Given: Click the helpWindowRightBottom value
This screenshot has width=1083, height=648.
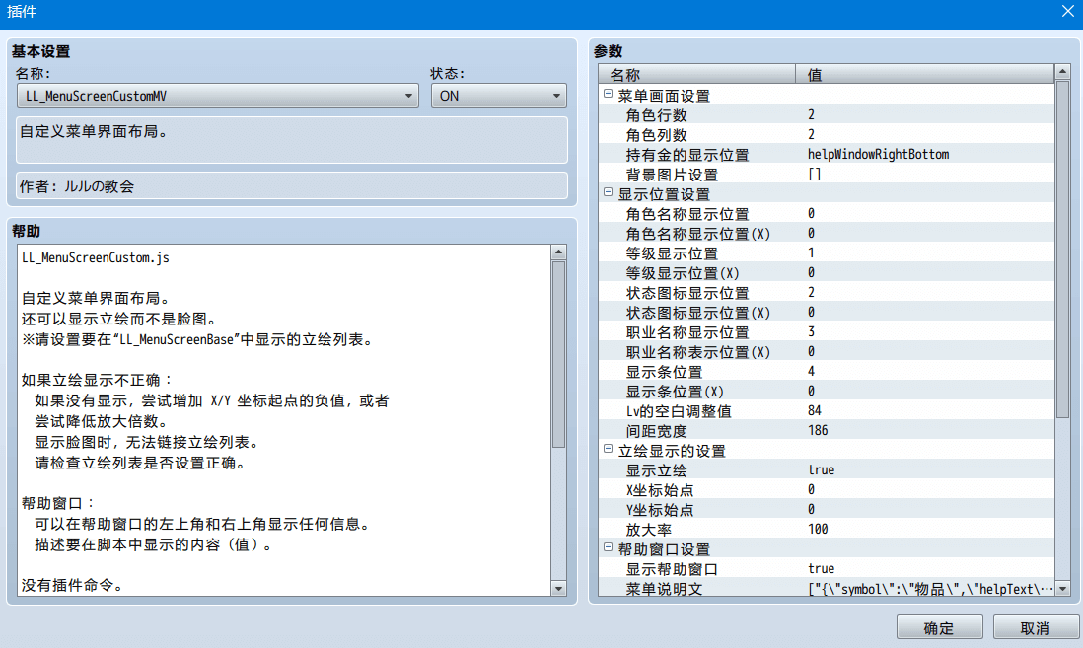Looking at the screenshot, I should coord(879,154).
